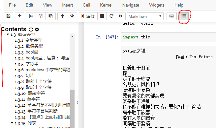This screenshot has width=216, height=128.
Task: Click the '扁平胜于嵌套' output line
Action: 136,112
